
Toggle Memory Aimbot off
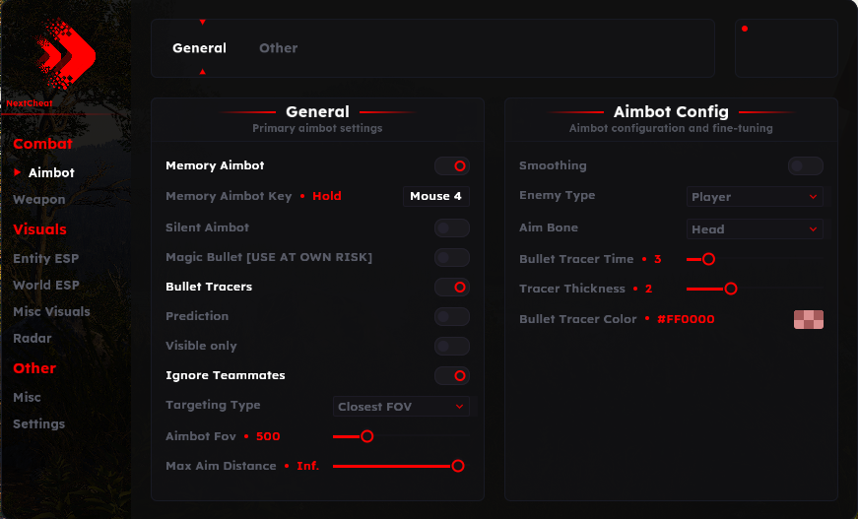(452, 165)
